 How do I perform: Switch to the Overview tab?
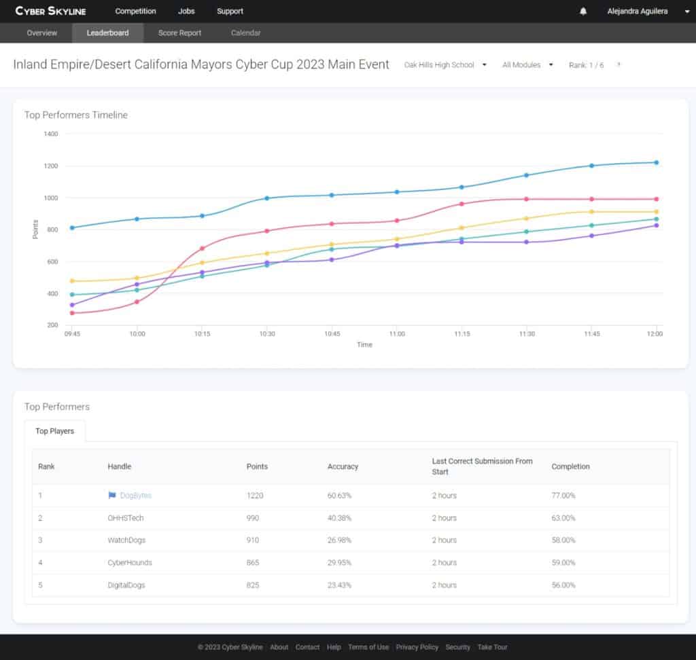tap(42, 33)
